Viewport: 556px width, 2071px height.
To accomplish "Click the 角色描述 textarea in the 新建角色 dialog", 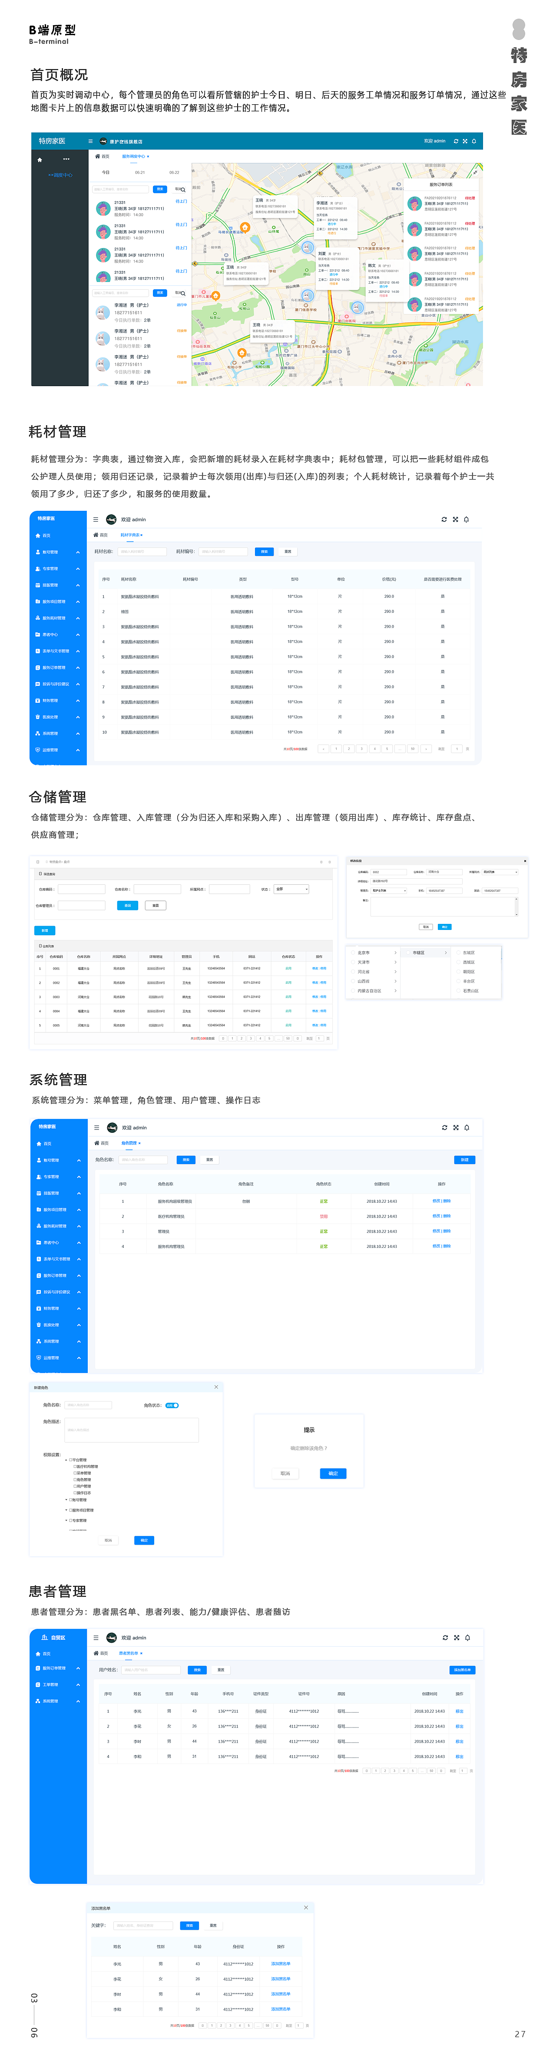I will [132, 1430].
